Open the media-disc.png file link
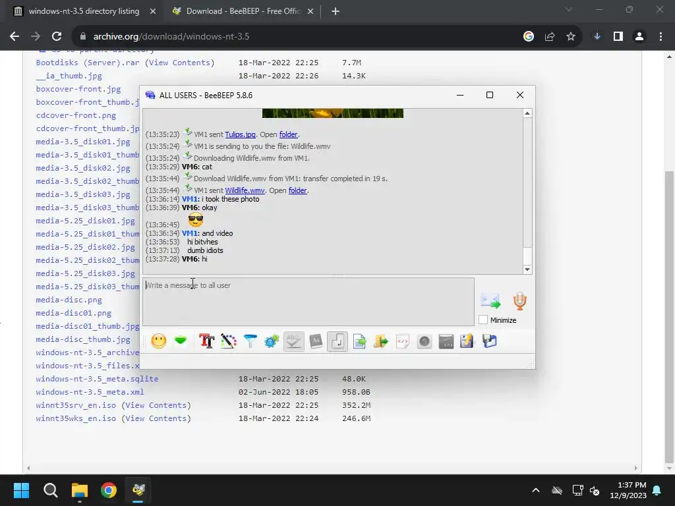The image size is (675, 506). (x=69, y=300)
